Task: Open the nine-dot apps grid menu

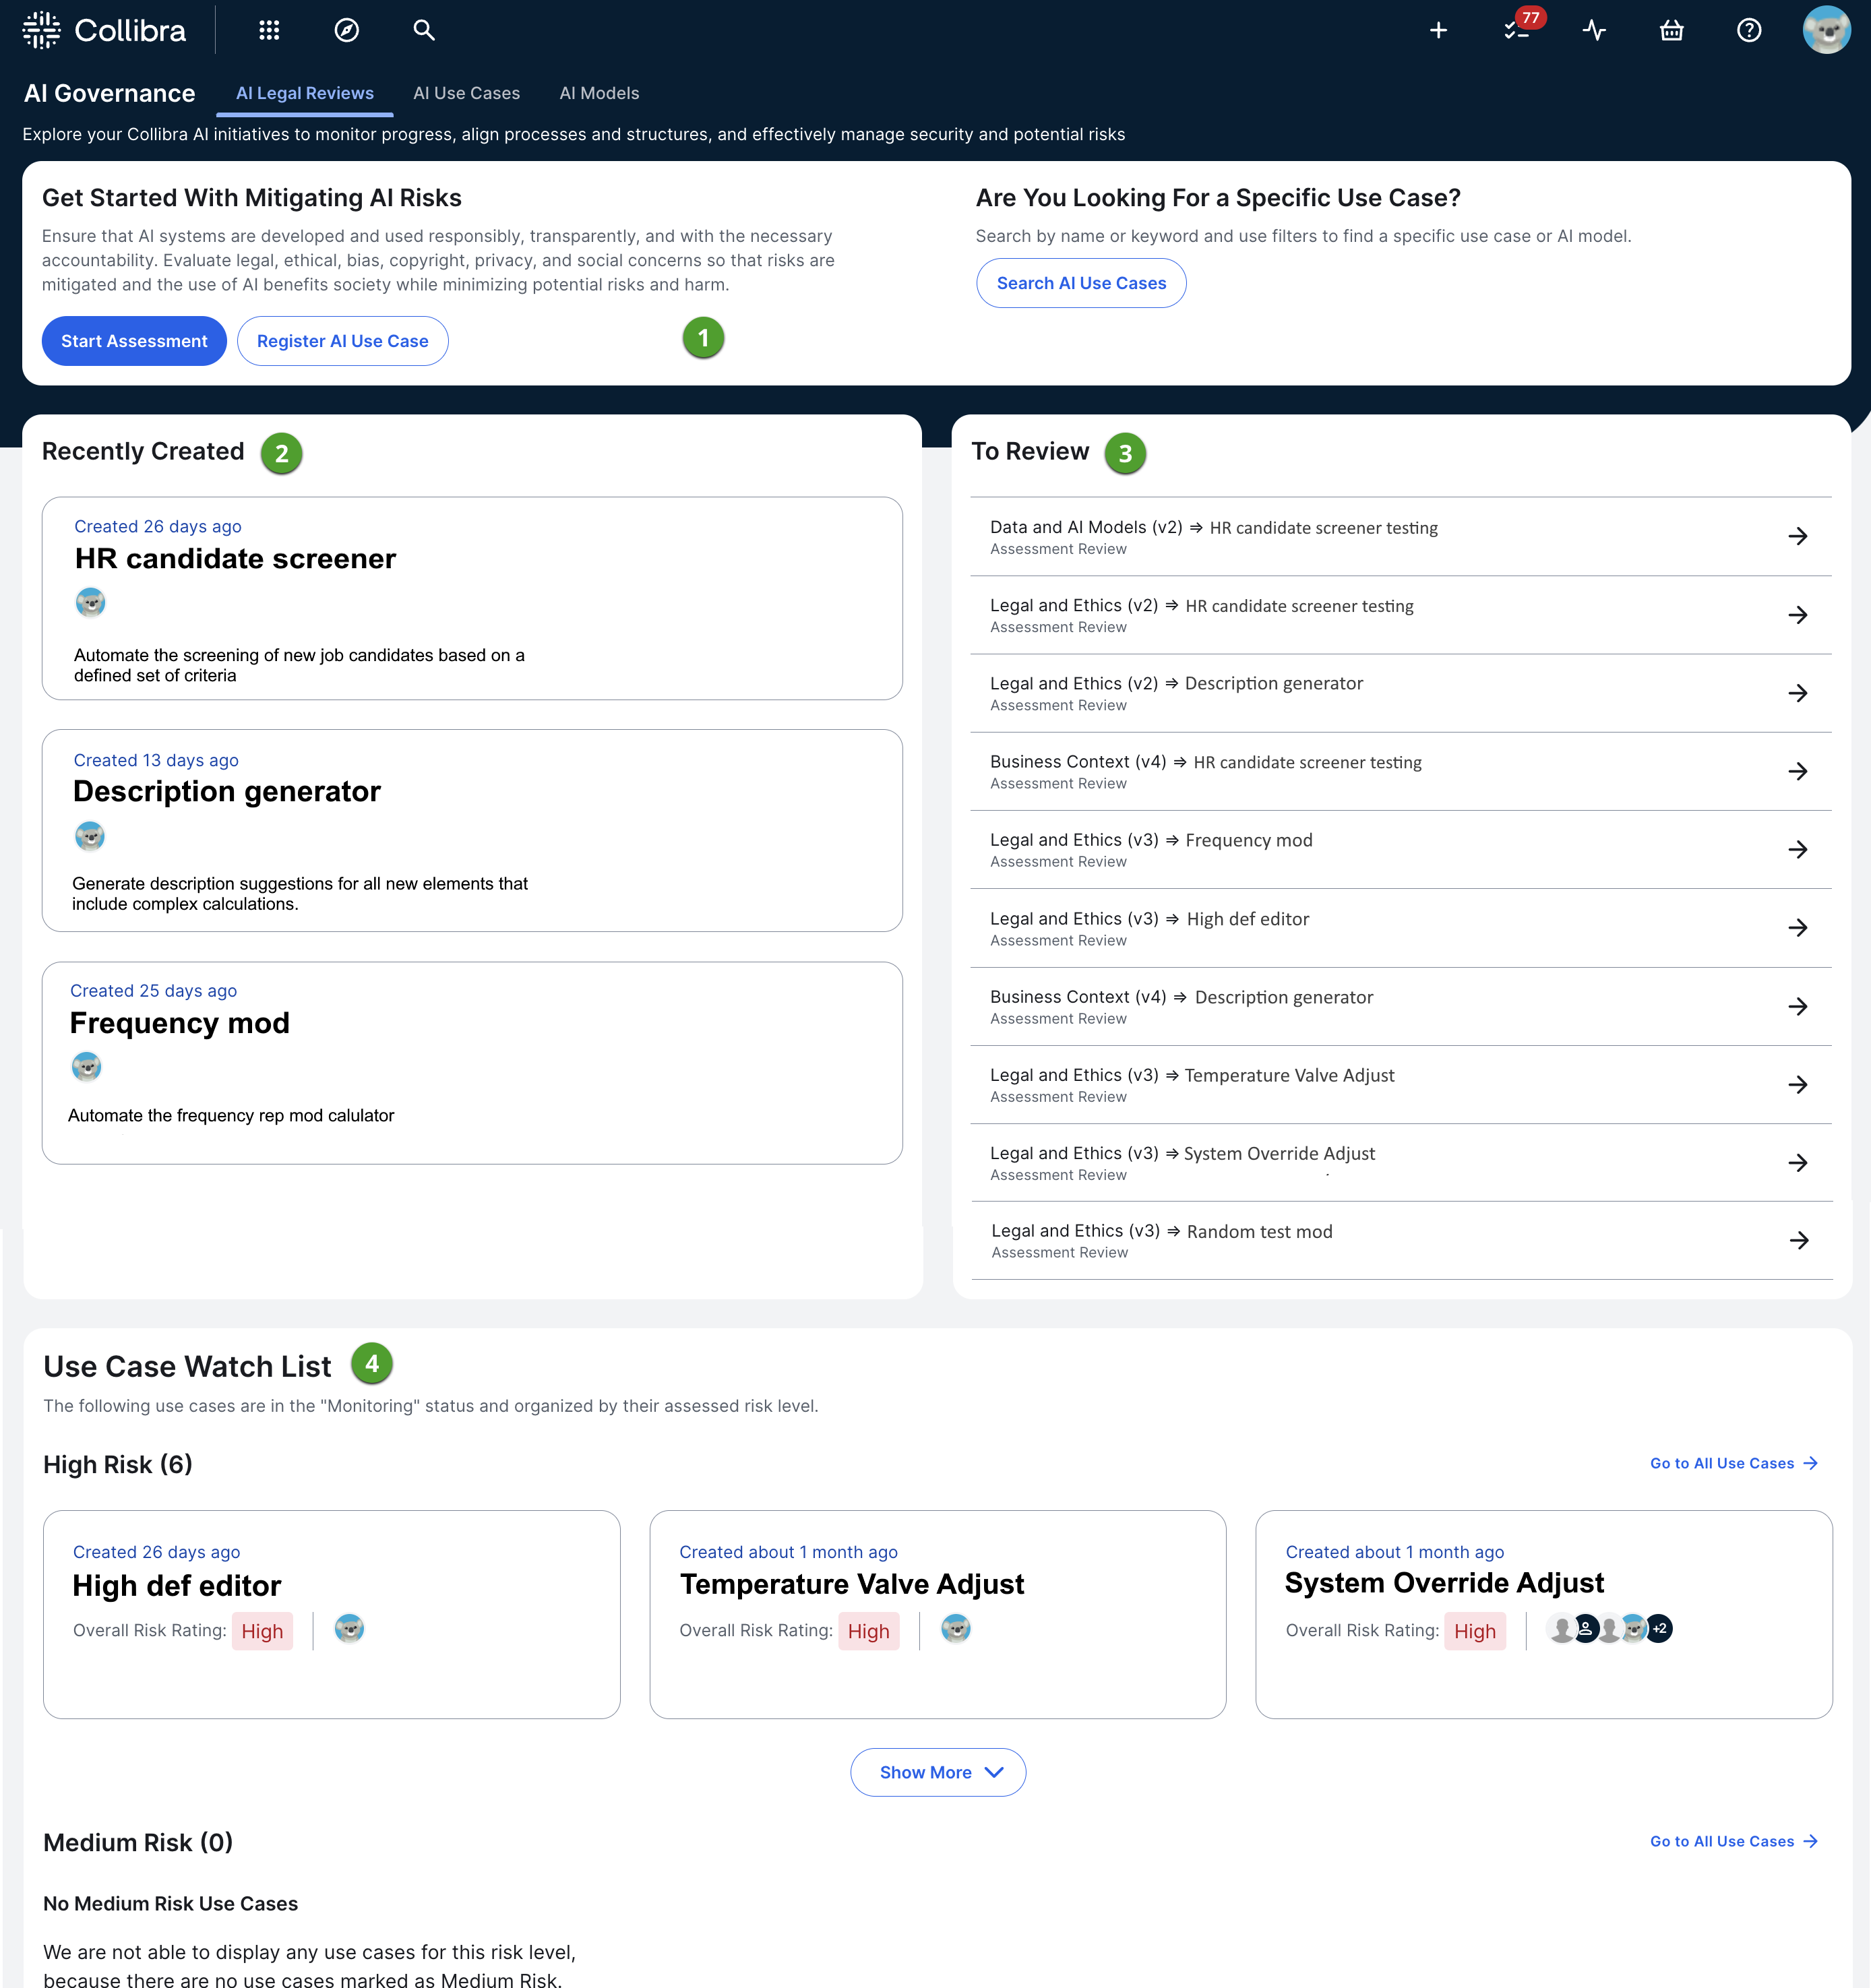Action: click(x=269, y=30)
